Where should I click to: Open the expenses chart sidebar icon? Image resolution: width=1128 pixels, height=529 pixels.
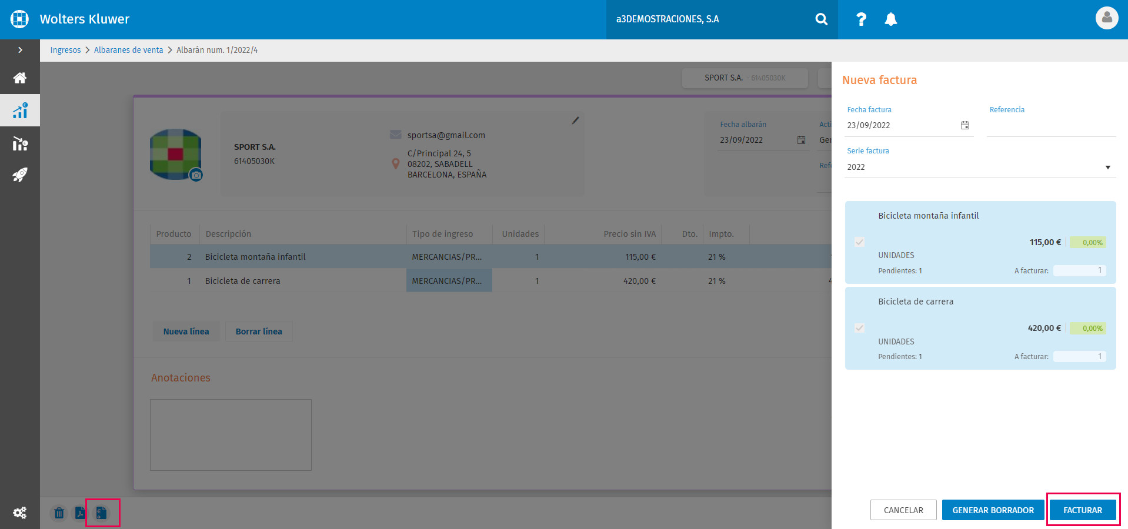(x=20, y=143)
